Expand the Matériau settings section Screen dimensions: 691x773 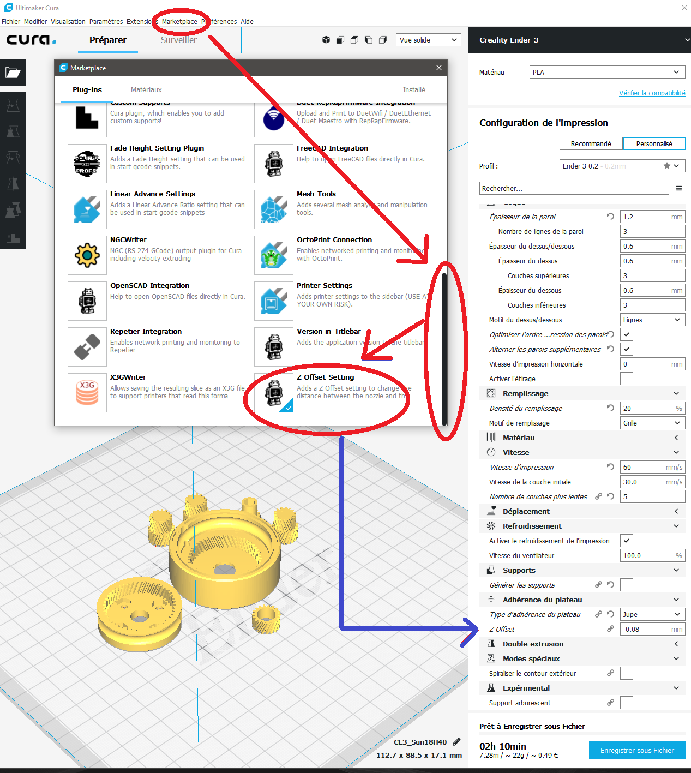click(582, 438)
